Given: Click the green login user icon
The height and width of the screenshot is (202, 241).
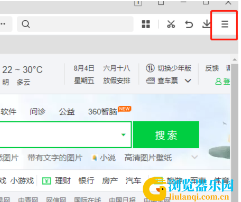Looking at the screenshot, I should (218, 81).
